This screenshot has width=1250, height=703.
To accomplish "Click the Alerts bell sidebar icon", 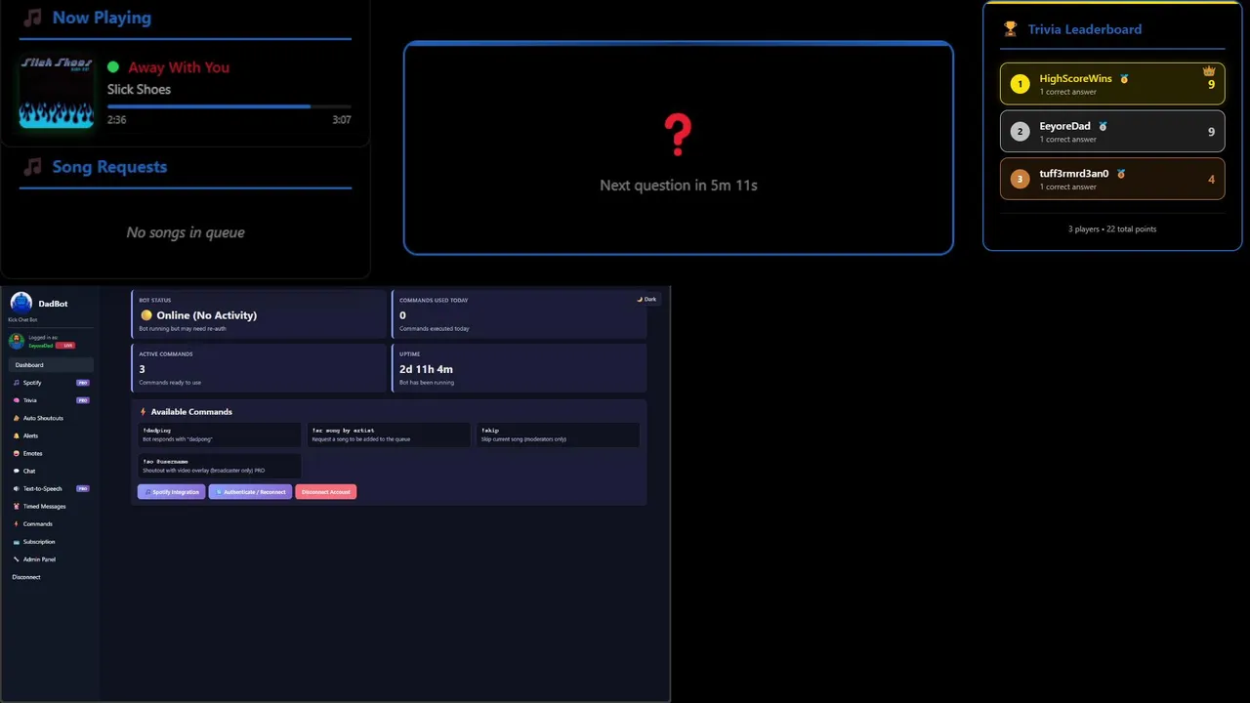I will (x=16, y=435).
